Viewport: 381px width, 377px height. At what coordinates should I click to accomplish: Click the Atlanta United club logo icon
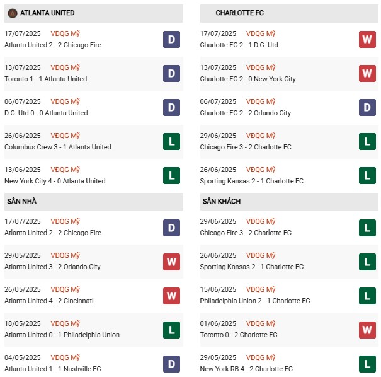pyautogui.click(x=12, y=13)
